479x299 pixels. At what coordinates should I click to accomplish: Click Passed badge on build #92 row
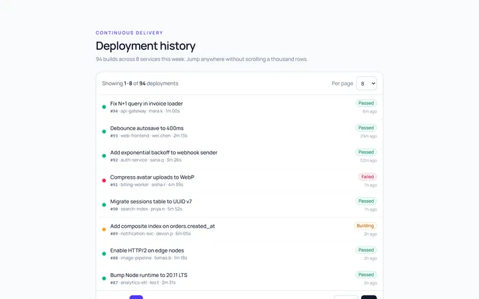coord(366,152)
